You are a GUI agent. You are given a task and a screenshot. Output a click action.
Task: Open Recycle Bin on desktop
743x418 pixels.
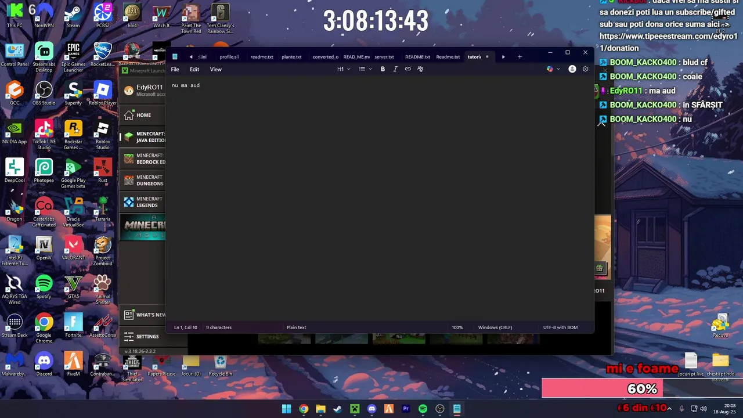(221, 365)
